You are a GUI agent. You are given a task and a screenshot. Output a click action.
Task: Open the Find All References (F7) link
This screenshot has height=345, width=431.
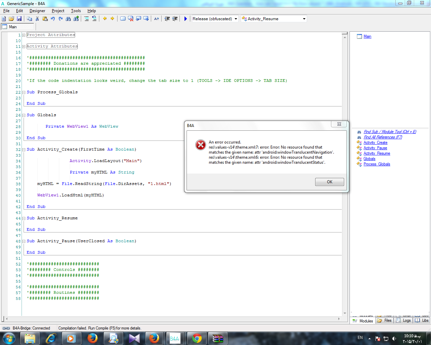pos(383,137)
